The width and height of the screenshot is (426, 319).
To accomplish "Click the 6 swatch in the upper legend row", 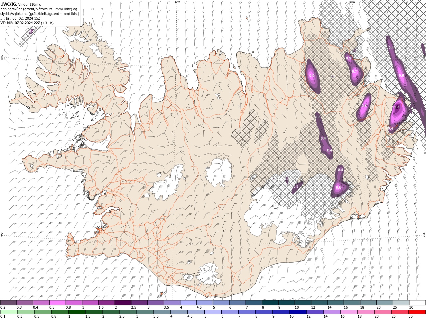I will click(x=237, y=303).
